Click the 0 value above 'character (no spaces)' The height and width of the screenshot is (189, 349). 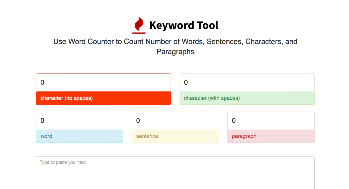42,82
